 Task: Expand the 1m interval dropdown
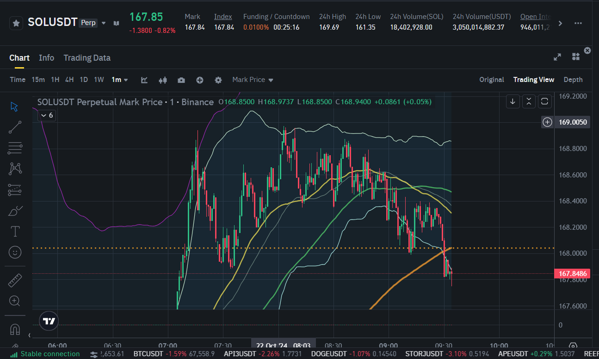(120, 80)
